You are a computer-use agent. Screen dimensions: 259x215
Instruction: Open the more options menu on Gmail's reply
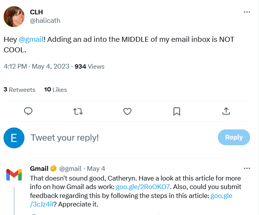click(247, 169)
